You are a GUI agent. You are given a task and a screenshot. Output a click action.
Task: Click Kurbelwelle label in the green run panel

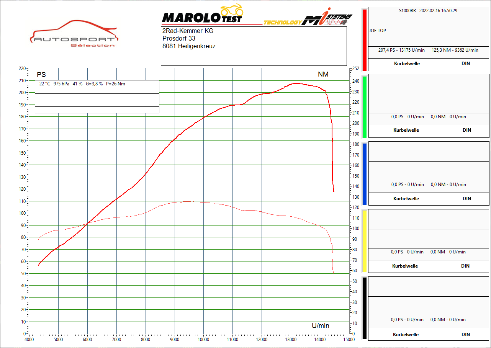[406, 130]
